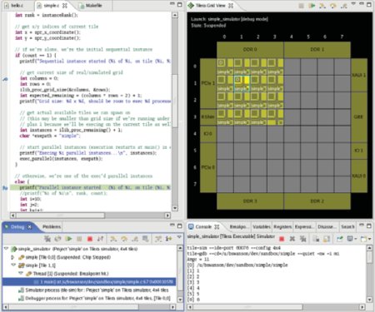Click the Restart icon in Debug toolbar

pos(57,239)
